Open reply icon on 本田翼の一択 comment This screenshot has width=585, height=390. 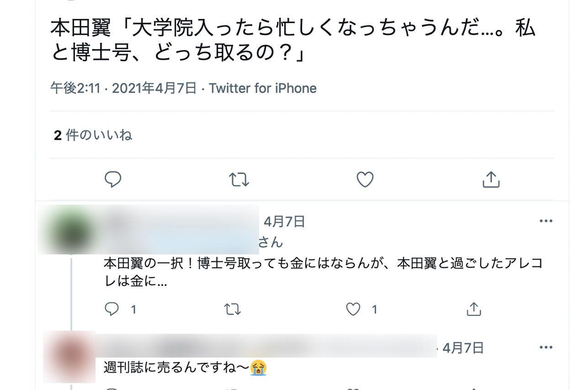tap(112, 309)
